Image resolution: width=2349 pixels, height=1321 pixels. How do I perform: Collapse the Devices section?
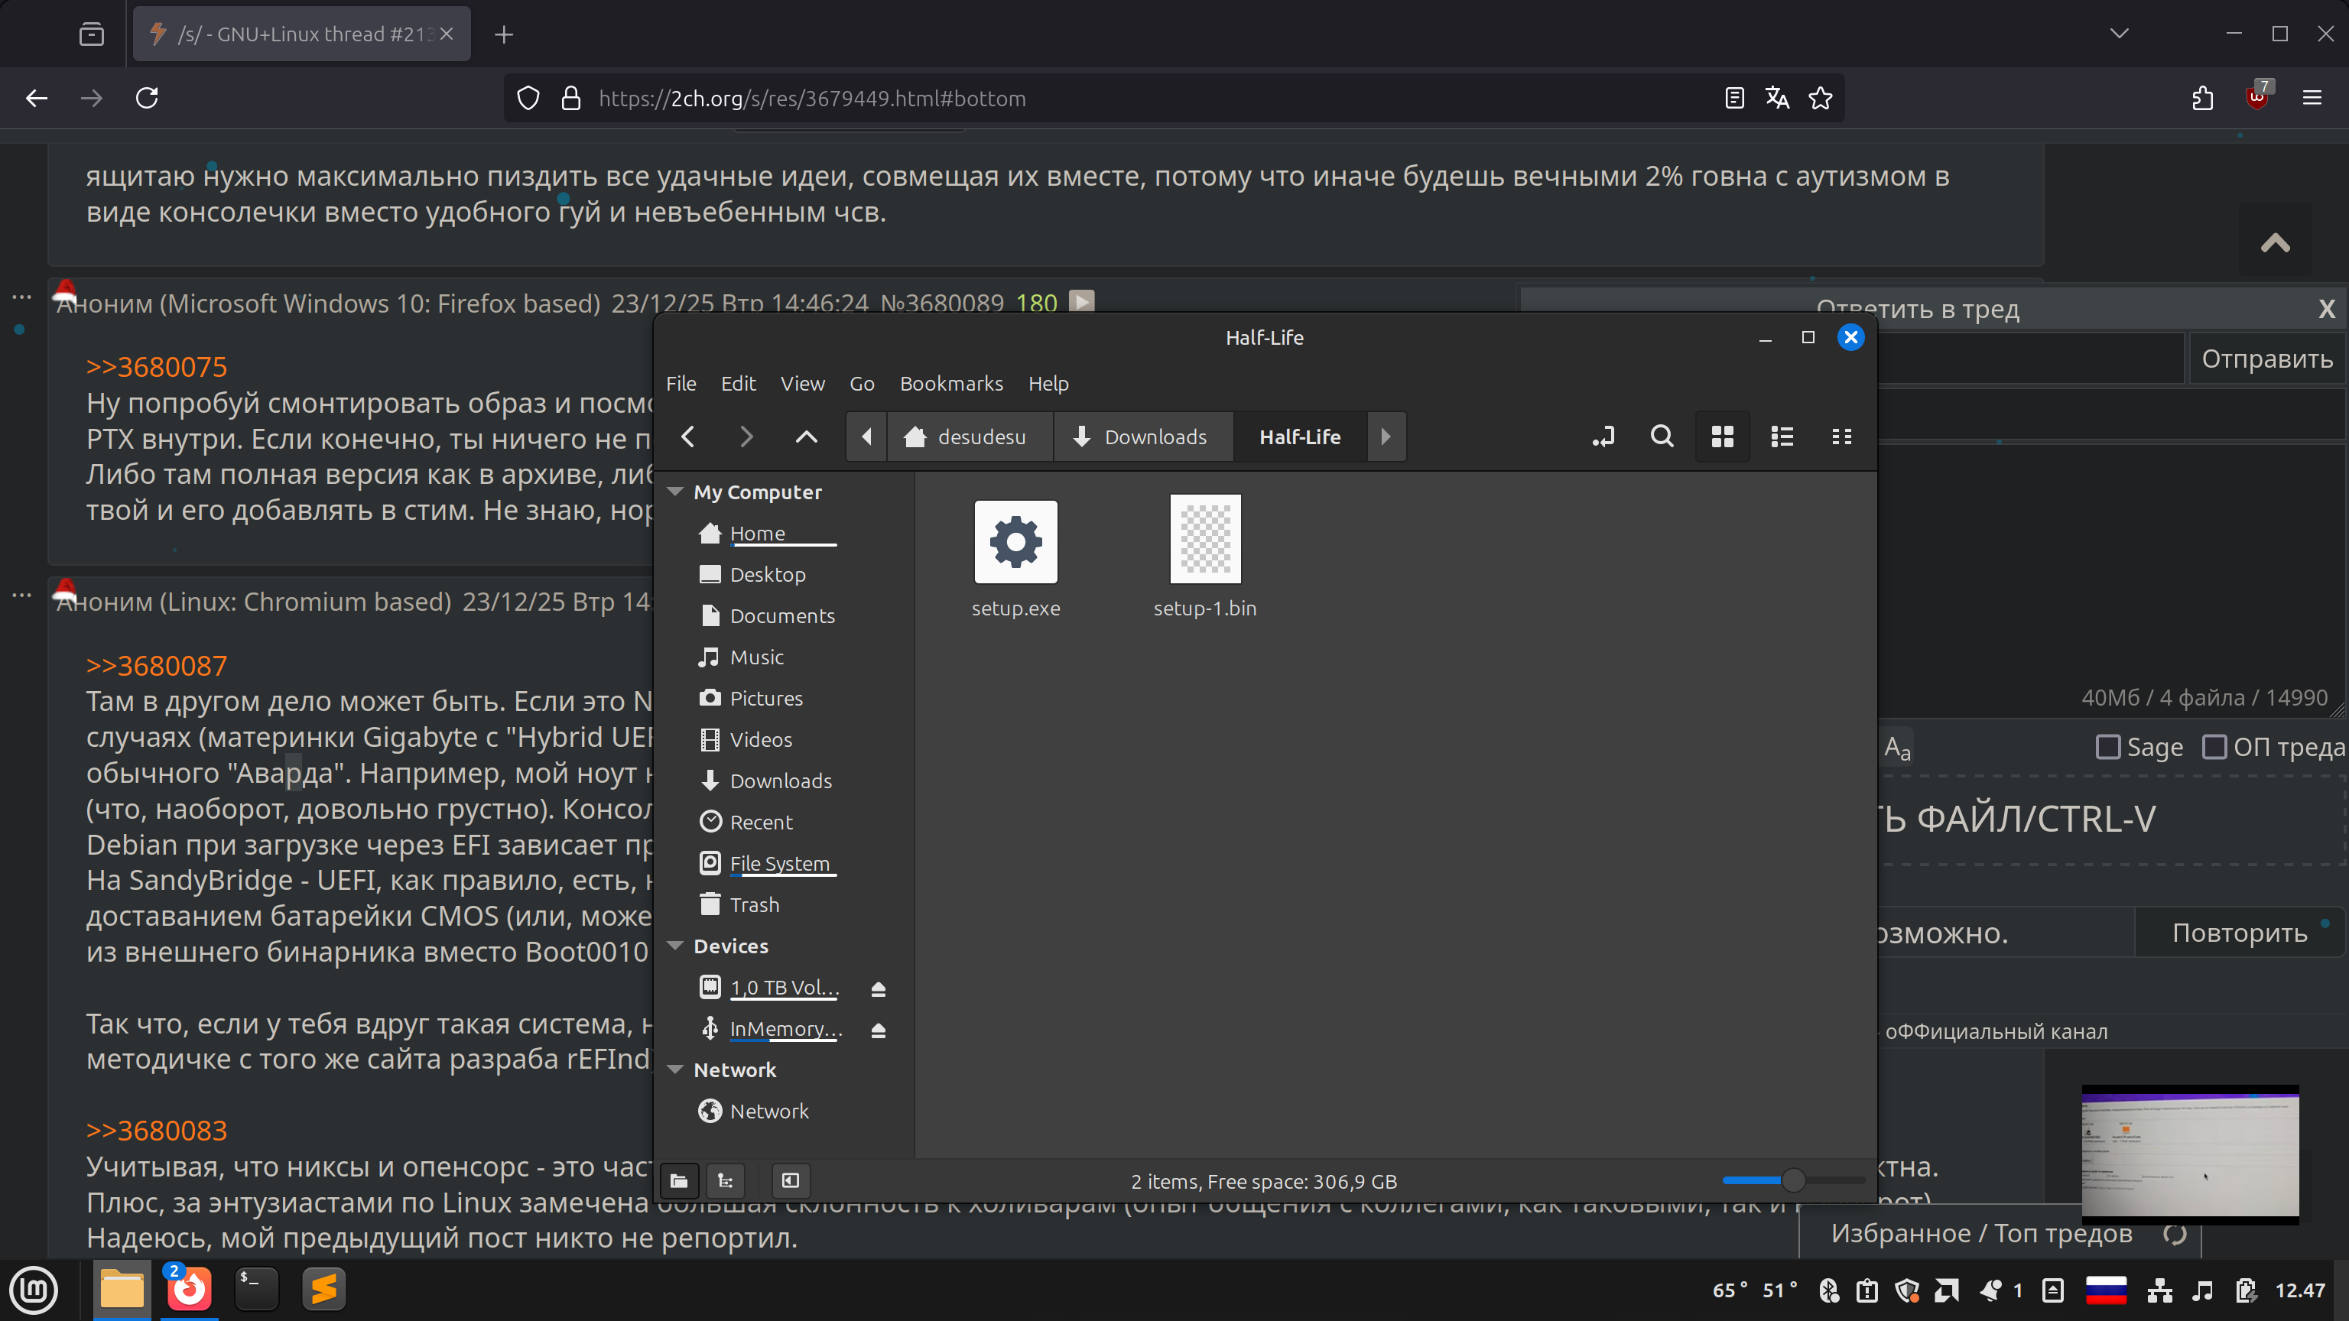click(676, 946)
